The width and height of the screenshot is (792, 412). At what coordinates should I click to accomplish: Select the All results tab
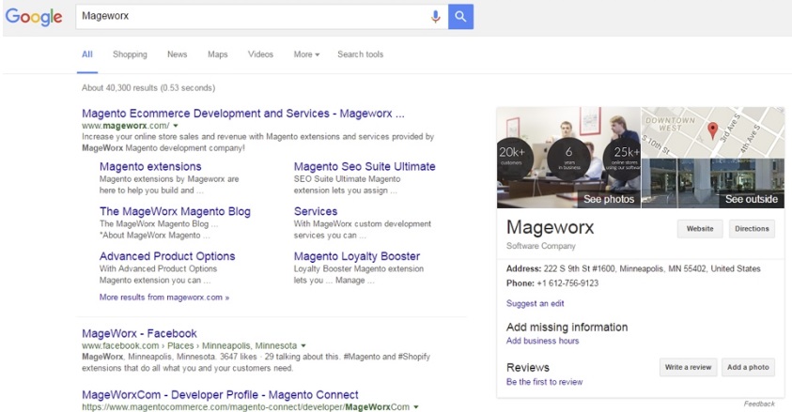87,54
